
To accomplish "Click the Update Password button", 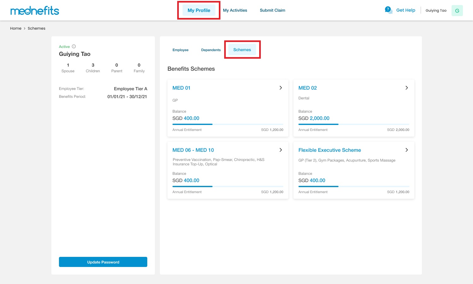I will coord(103,262).
